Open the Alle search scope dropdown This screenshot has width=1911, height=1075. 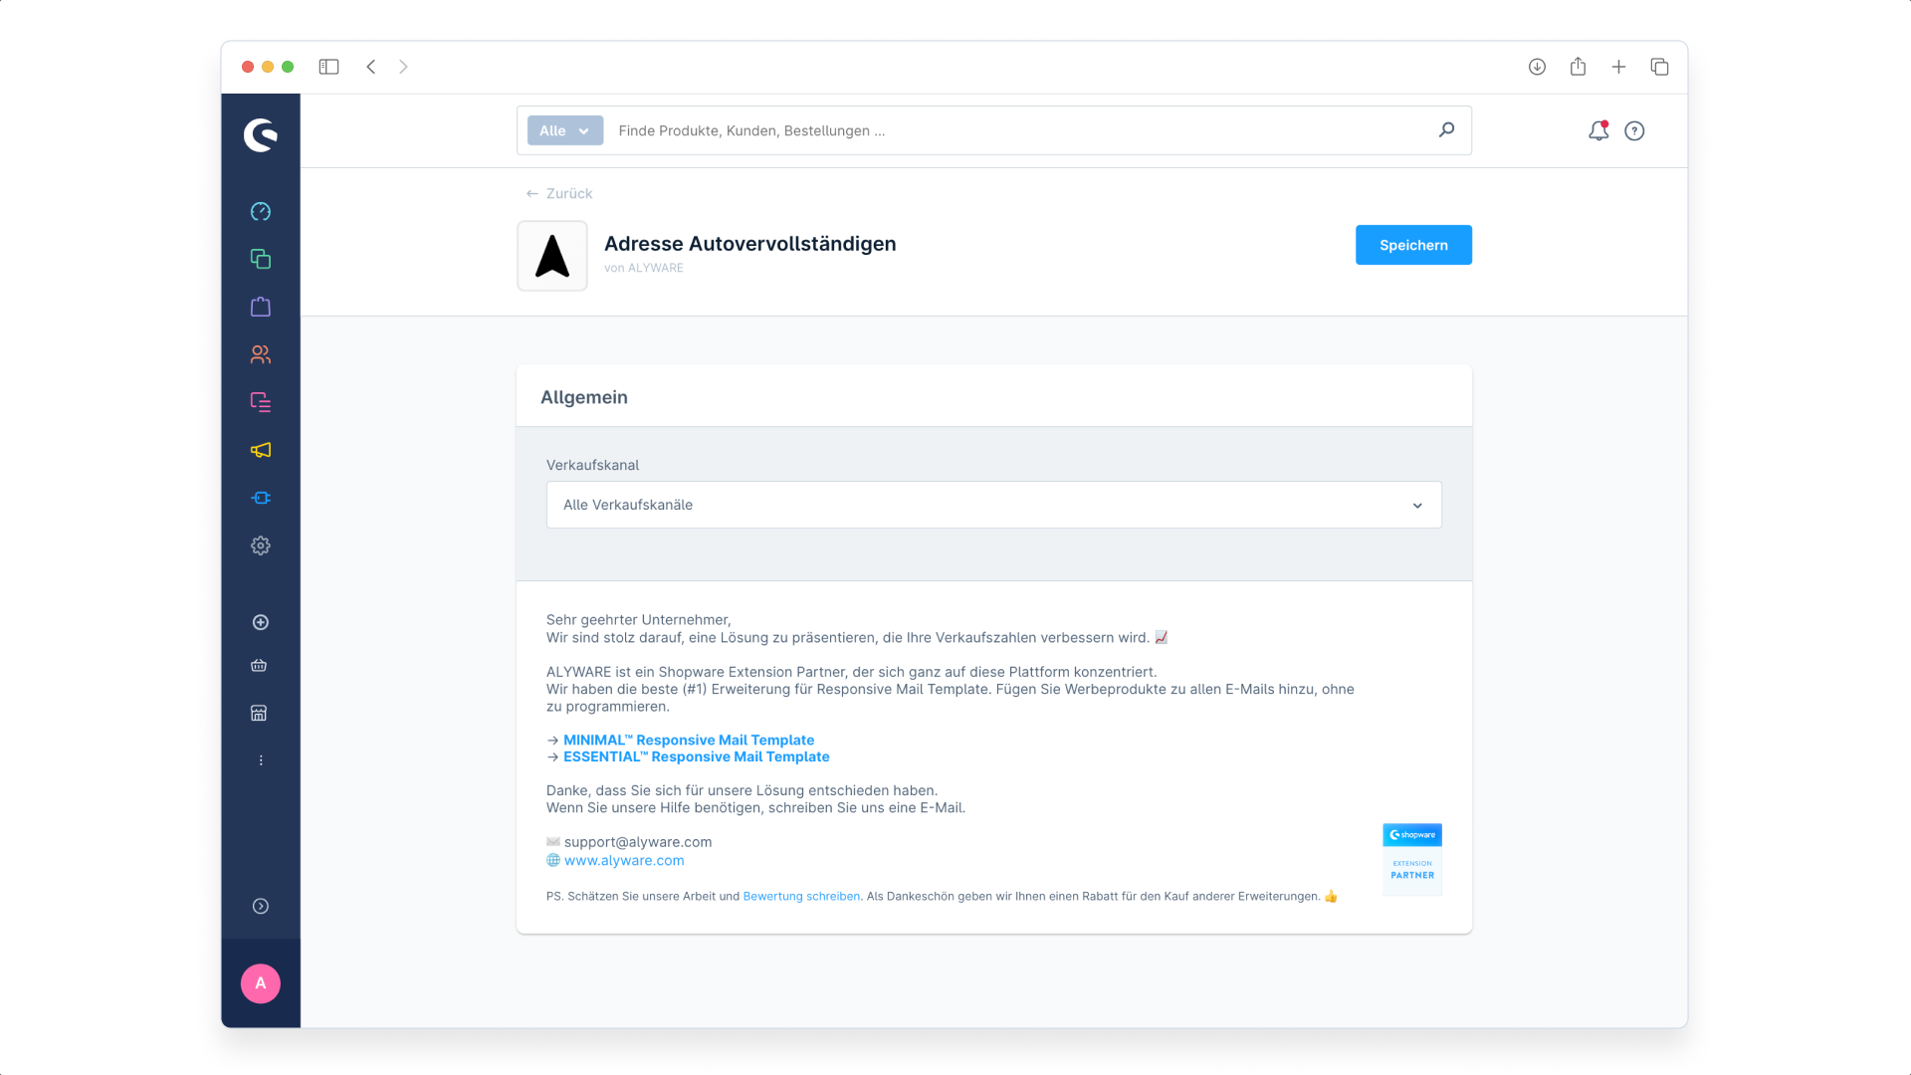tap(563, 130)
